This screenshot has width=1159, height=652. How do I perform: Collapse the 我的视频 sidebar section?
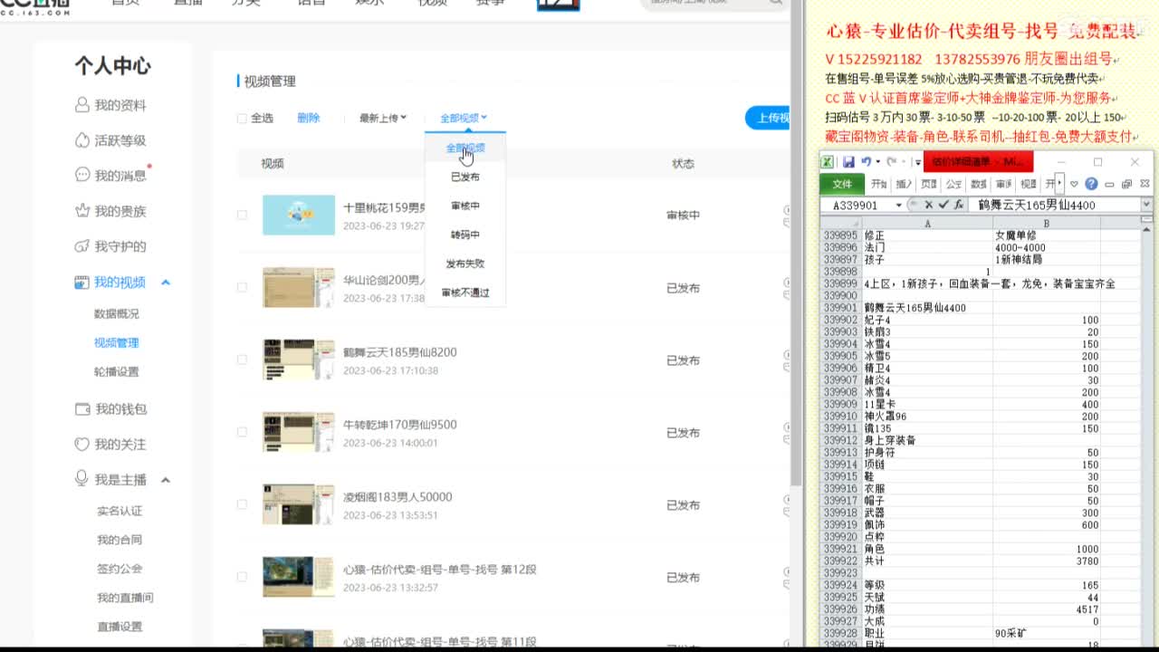(166, 283)
